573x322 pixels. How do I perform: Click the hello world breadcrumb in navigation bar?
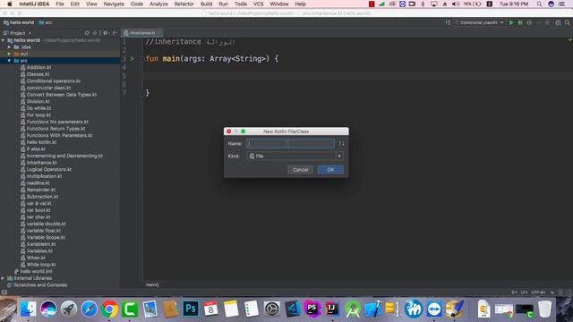[19, 22]
